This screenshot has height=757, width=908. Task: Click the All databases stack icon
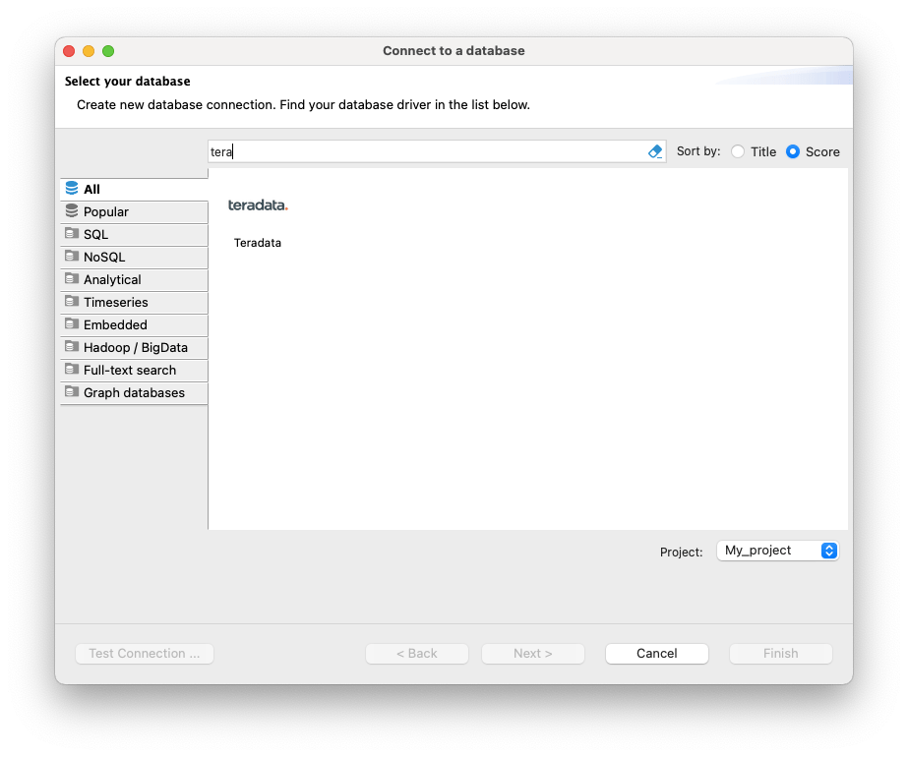[72, 189]
